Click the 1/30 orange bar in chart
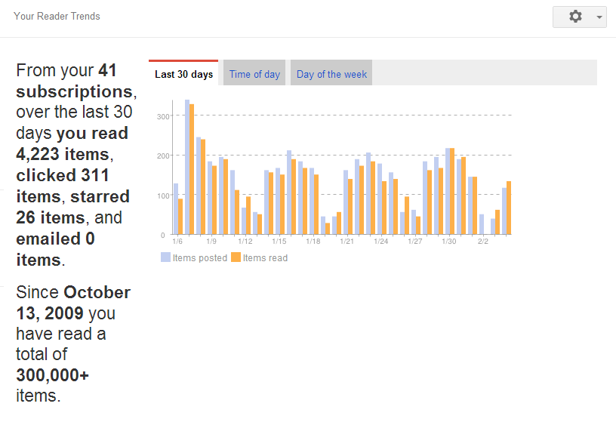The height and width of the screenshot is (422, 616). pos(451,191)
